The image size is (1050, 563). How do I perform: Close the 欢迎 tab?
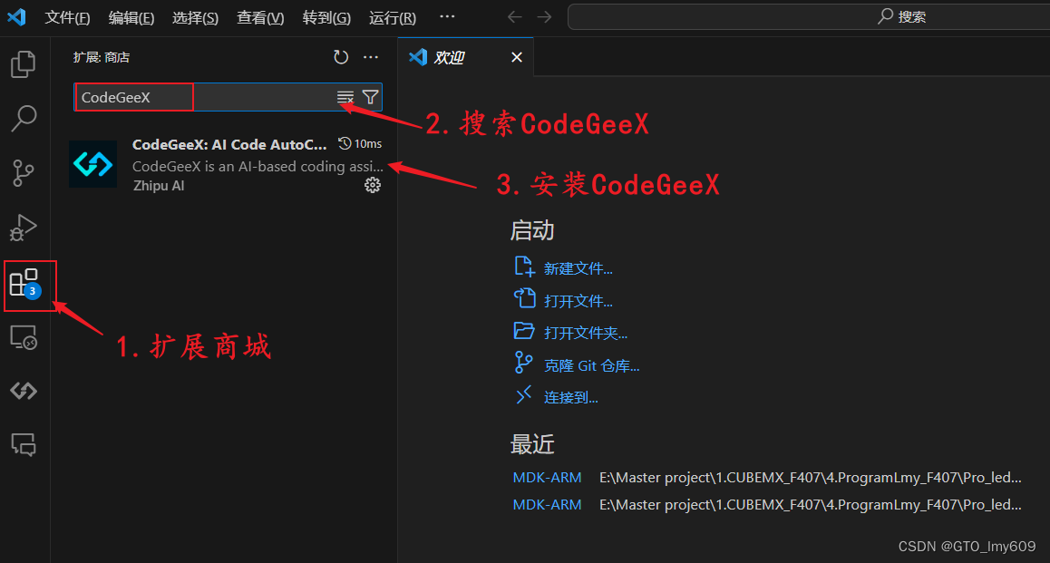click(x=516, y=58)
